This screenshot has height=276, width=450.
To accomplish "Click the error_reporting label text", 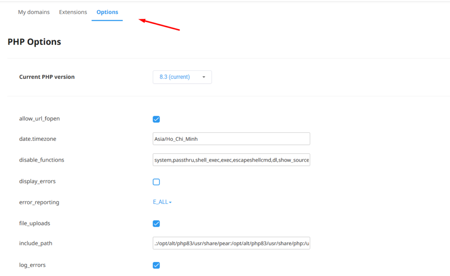I will (39, 202).
